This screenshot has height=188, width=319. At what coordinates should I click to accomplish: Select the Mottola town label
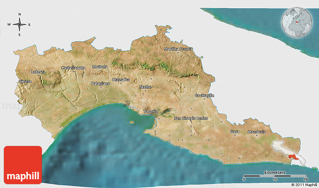click(100, 67)
